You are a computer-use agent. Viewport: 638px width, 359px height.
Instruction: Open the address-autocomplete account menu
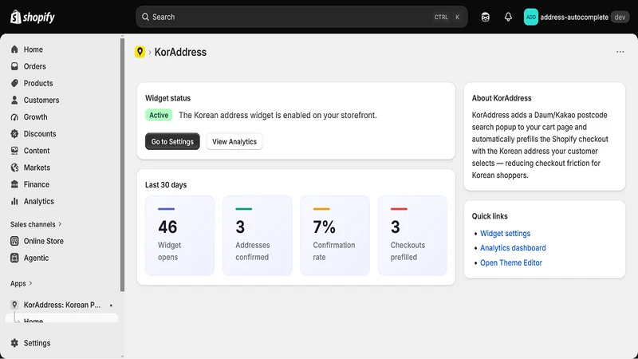(x=577, y=17)
